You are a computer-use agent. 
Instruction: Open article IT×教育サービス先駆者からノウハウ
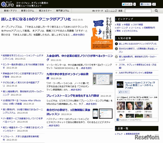(23, 120)
